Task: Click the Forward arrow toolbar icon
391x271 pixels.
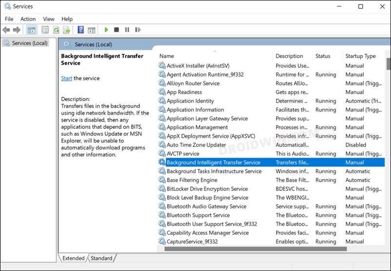Action: coord(17,30)
